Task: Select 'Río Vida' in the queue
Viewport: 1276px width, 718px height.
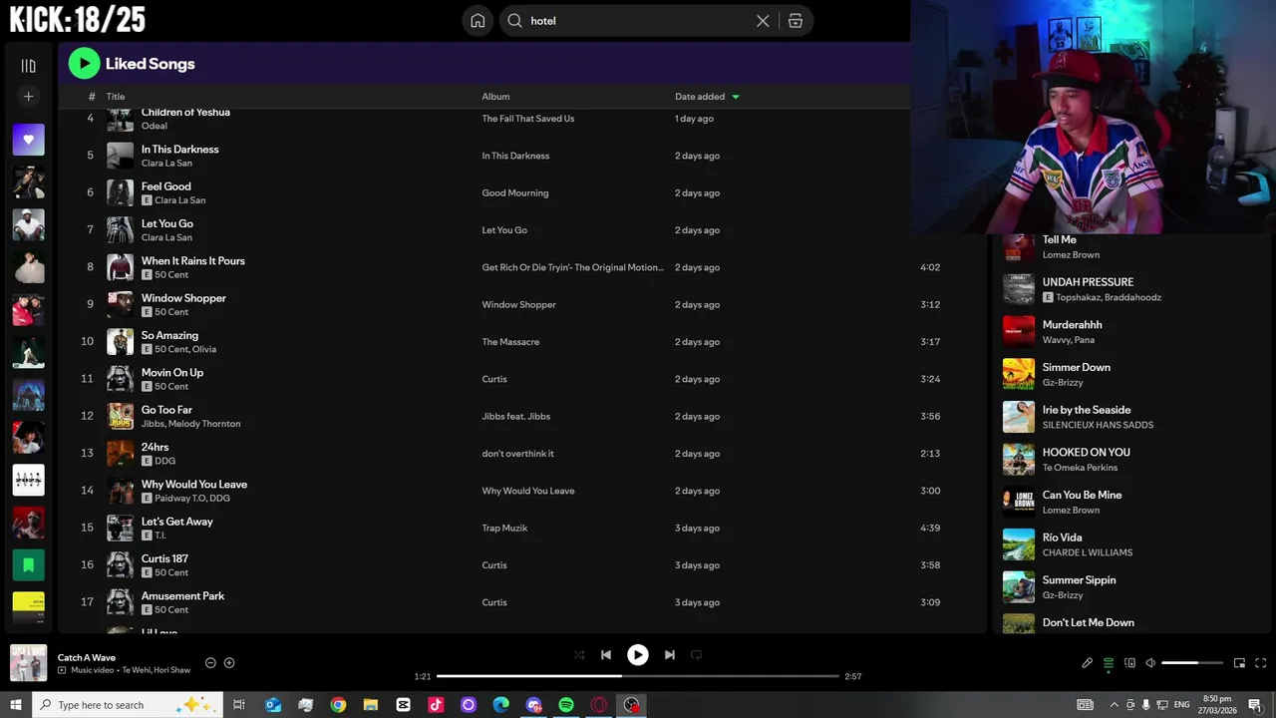Action: click(x=1062, y=538)
